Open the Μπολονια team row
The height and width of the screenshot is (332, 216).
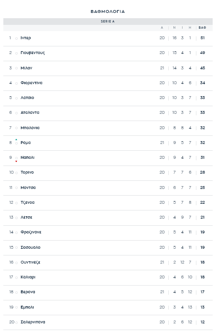[108, 128]
